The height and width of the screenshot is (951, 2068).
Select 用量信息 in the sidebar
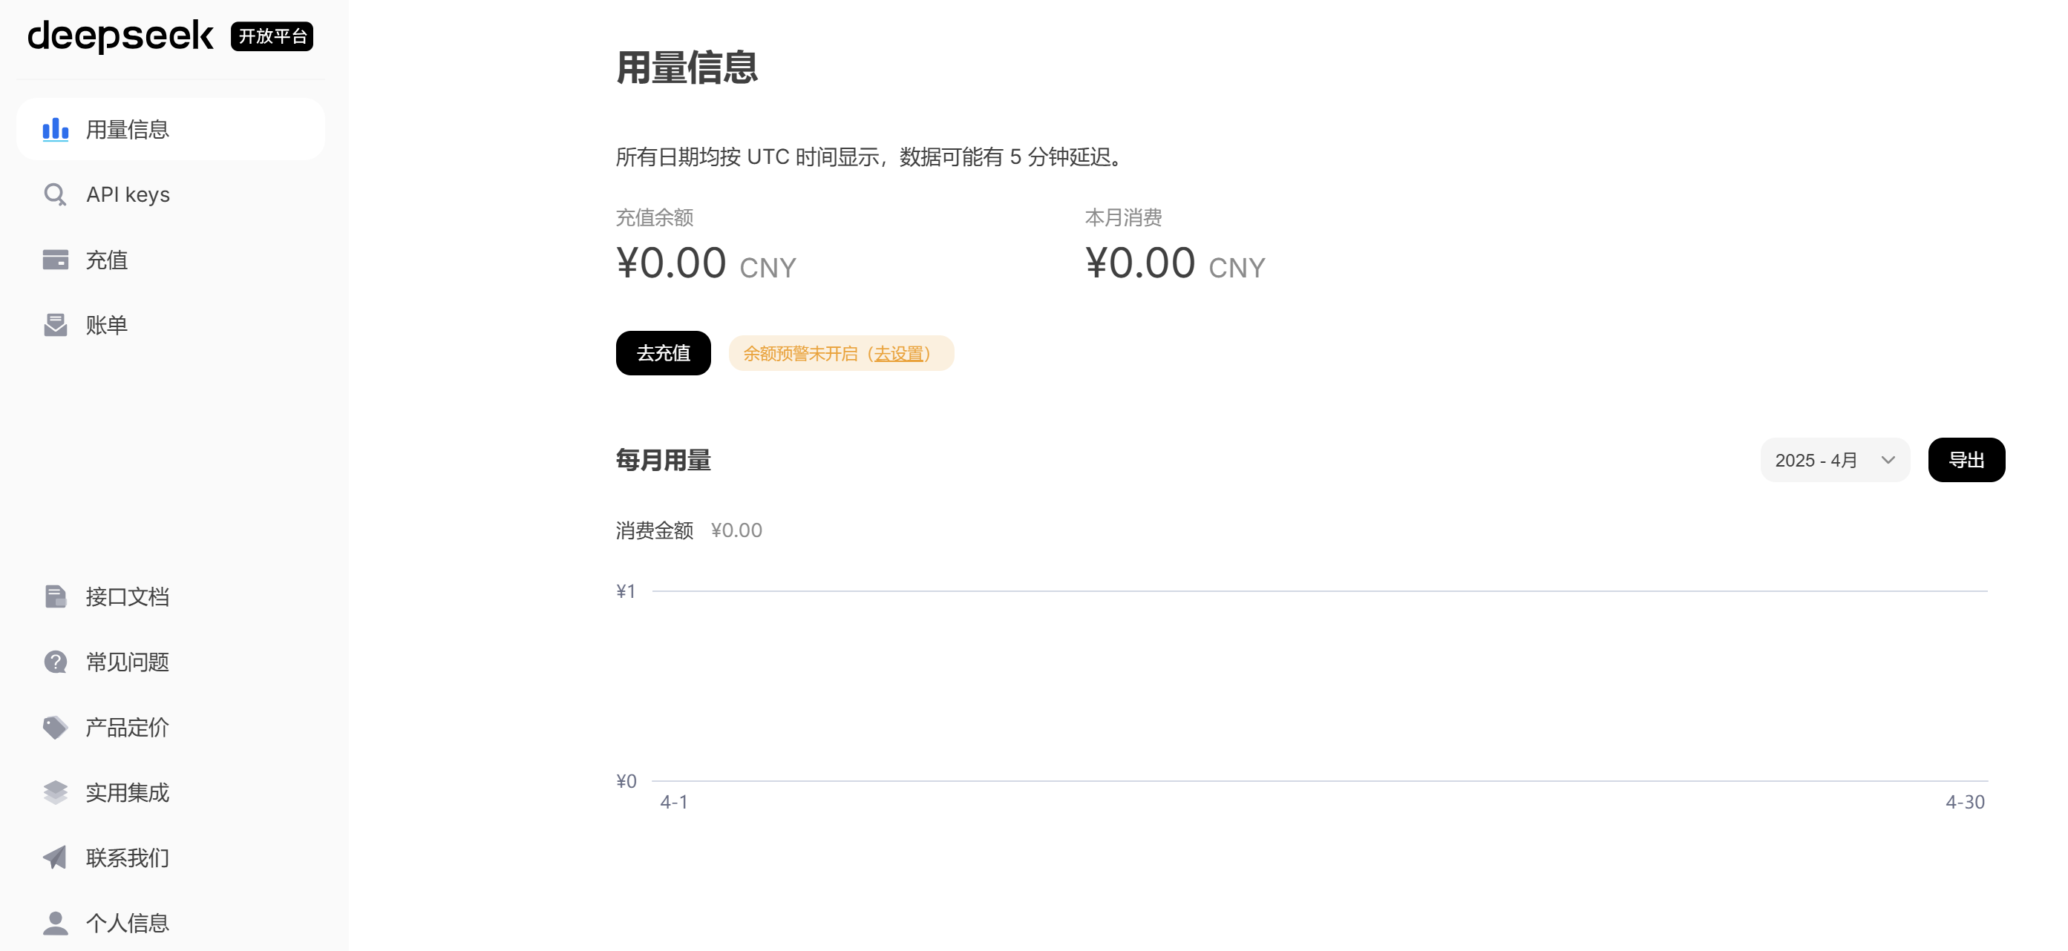coord(170,129)
